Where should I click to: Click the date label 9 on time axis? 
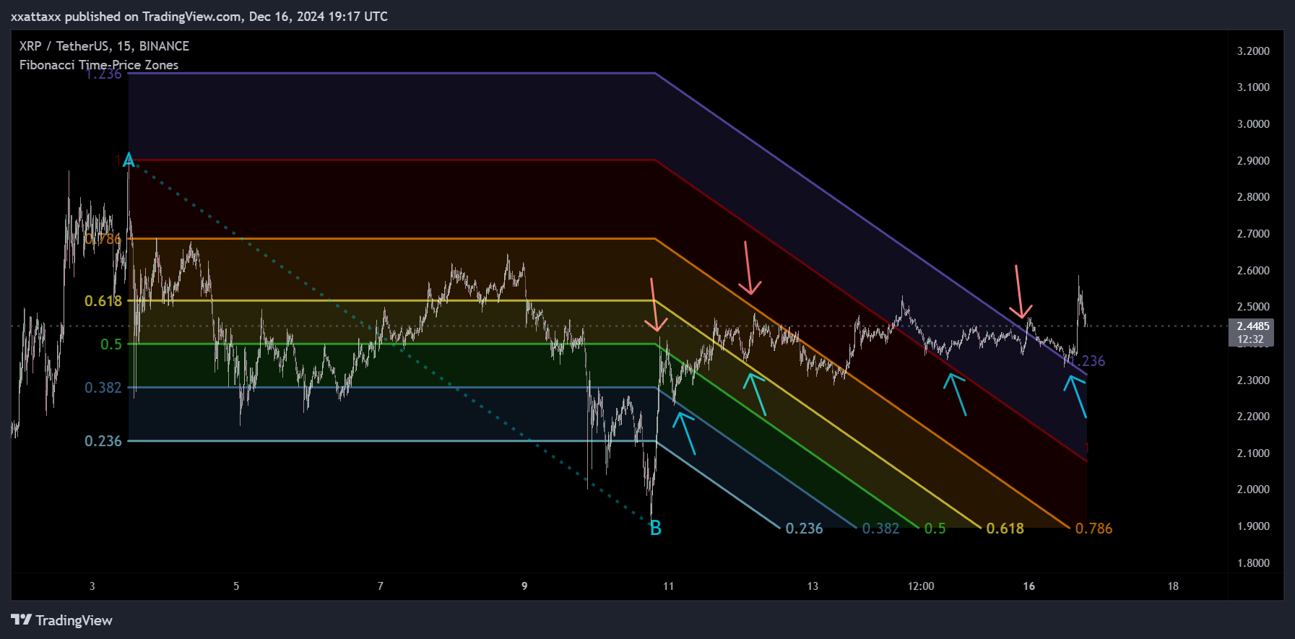tap(524, 586)
